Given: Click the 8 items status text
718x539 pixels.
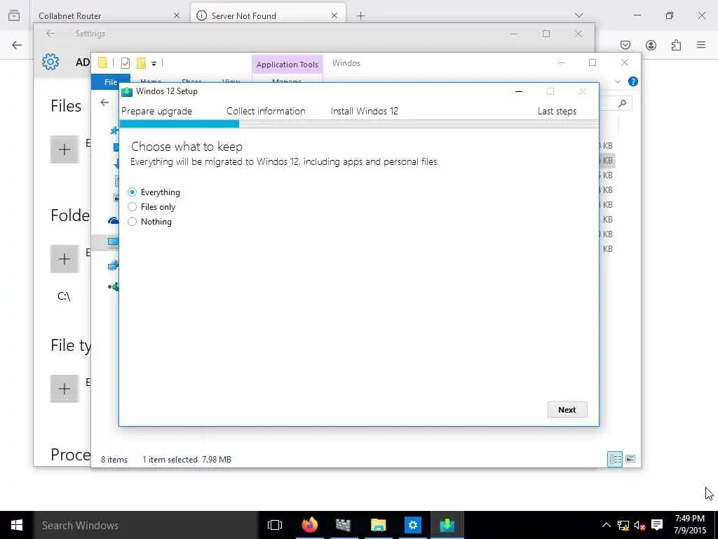Looking at the screenshot, I should (x=114, y=459).
